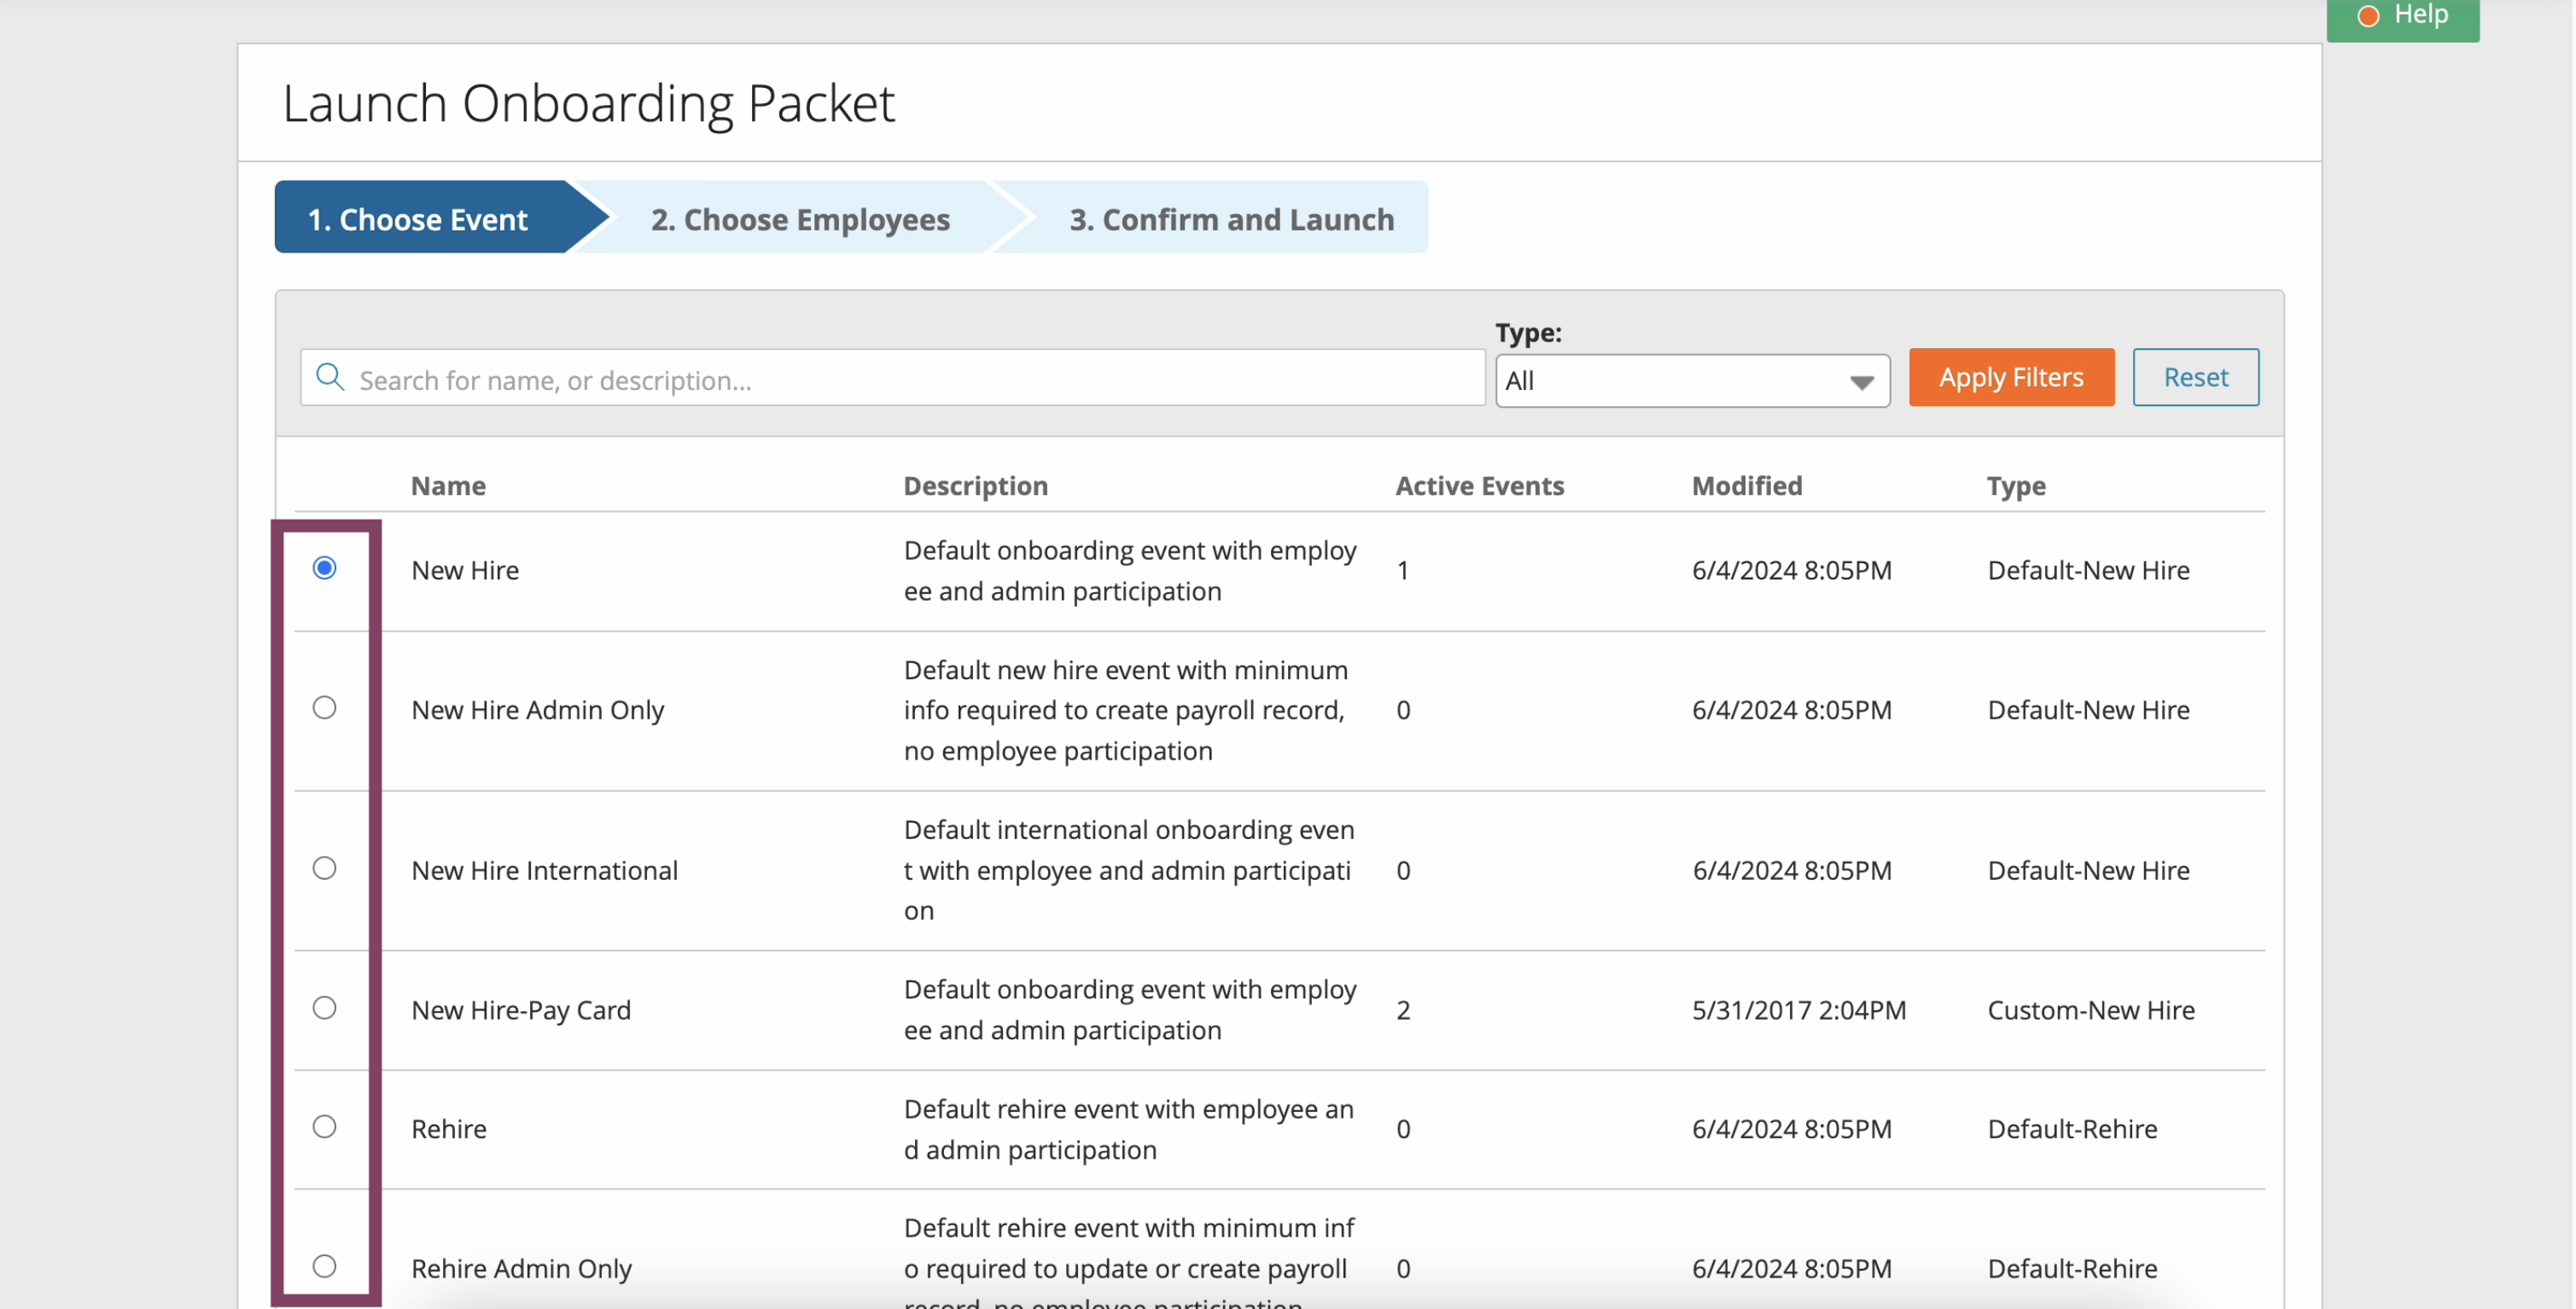Click the Help button's orange circle icon
Screen dimensions: 2576x1309
(2367, 15)
